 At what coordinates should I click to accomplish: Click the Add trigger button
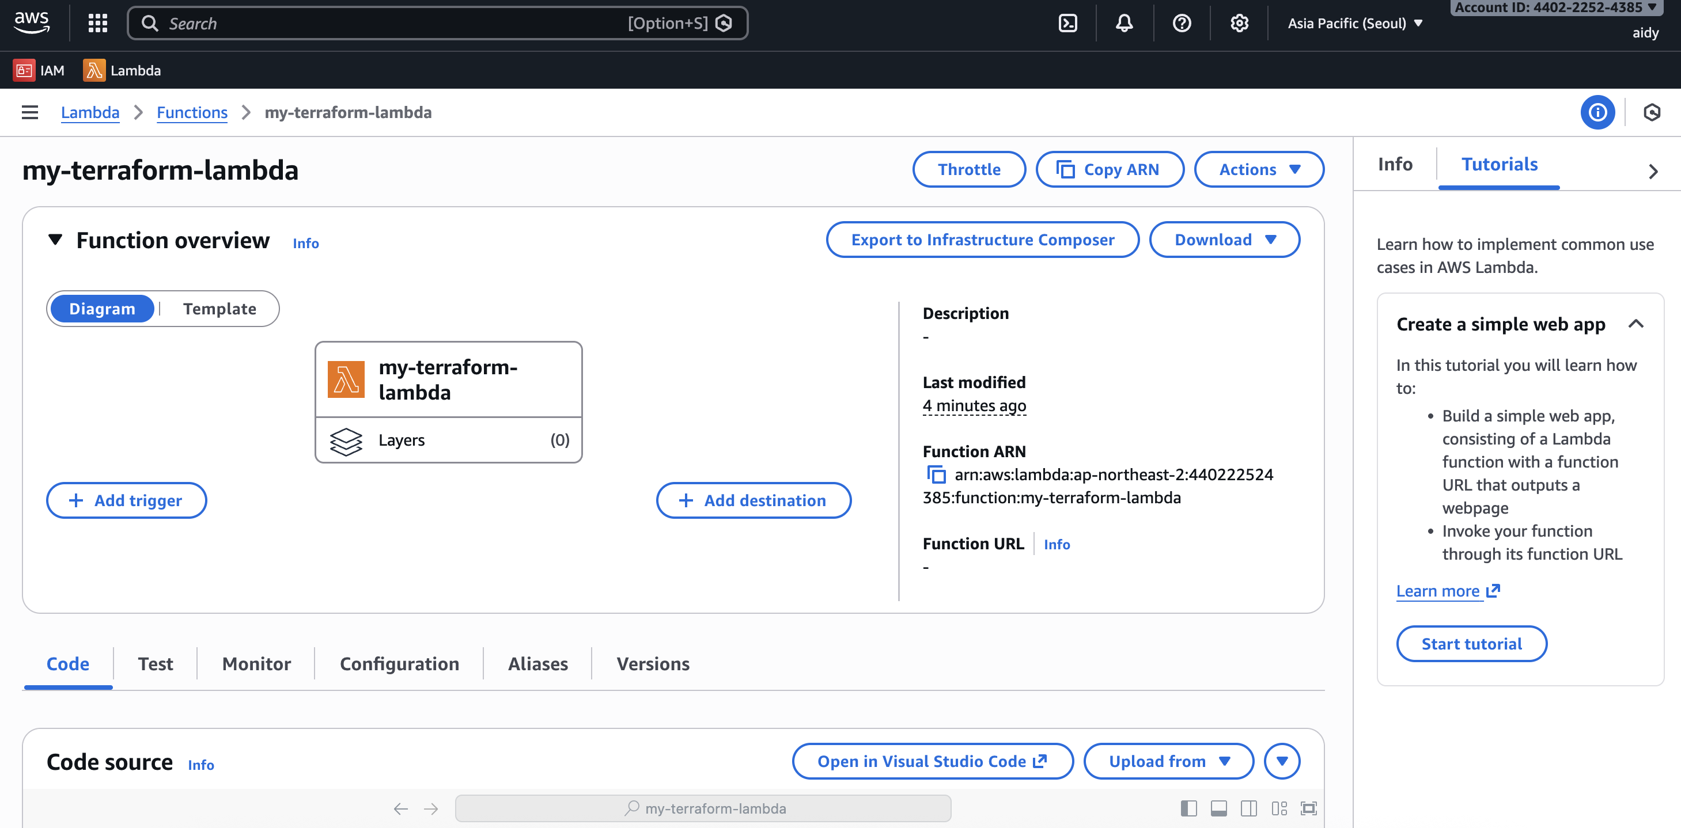click(x=127, y=500)
